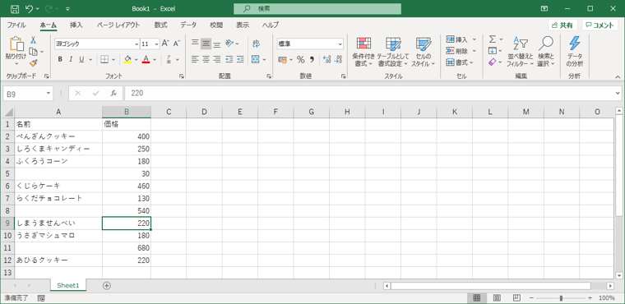The image size is (625, 304).
Task: Click the コメント button
Action: point(600,25)
